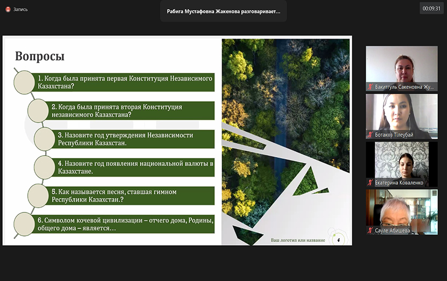Click muted mic icon of Ботакөз Тілеубай

tap(370, 134)
